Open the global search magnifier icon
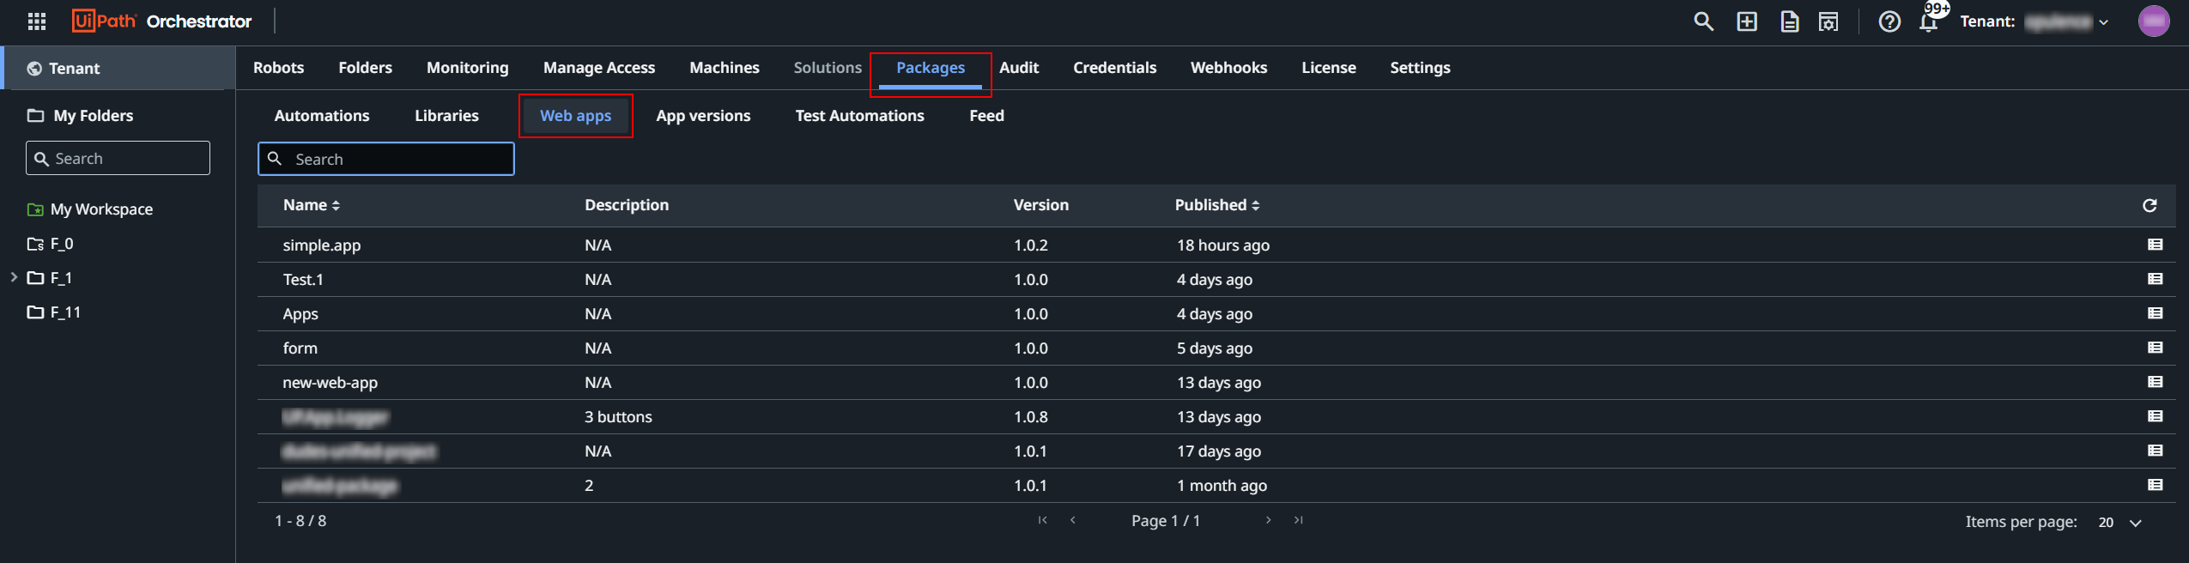 coord(1703,21)
